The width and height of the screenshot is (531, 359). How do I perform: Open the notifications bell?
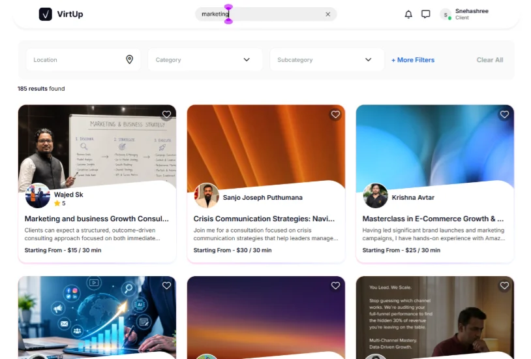pyautogui.click(x=408, y=14)
